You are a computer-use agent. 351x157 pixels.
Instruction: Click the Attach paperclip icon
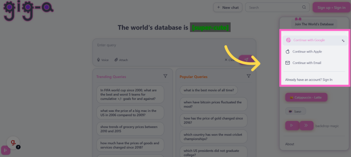(116, 60)
